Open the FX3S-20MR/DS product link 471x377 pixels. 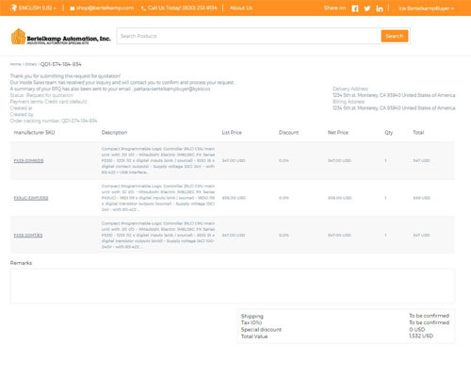pos(28,160)
